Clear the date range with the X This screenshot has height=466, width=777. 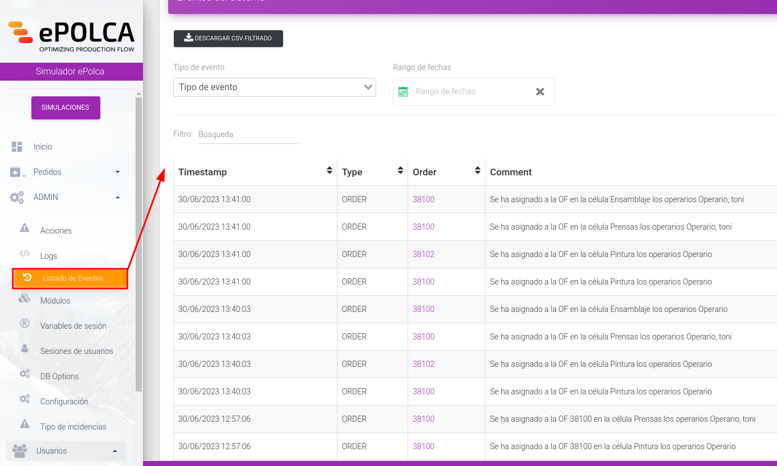click(x=540, y=92)
